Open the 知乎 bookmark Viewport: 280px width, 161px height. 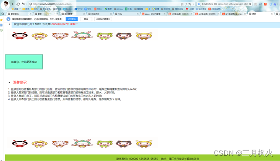(88, 9)
